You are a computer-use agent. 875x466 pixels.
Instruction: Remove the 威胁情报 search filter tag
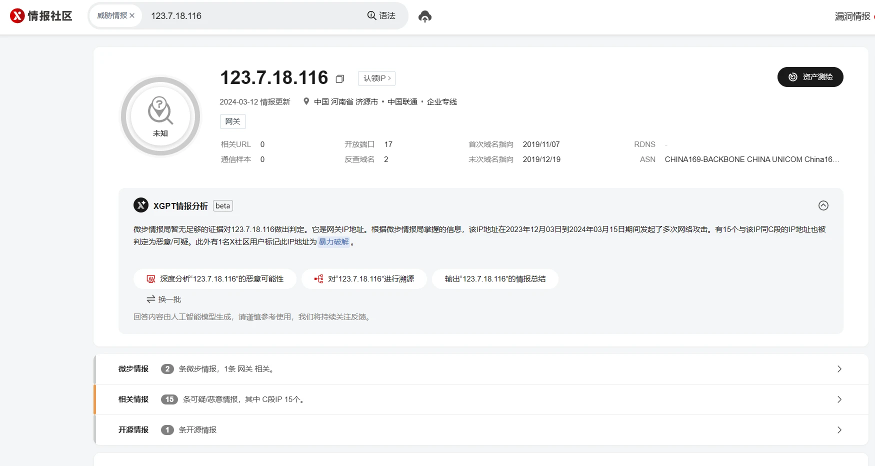132,16
